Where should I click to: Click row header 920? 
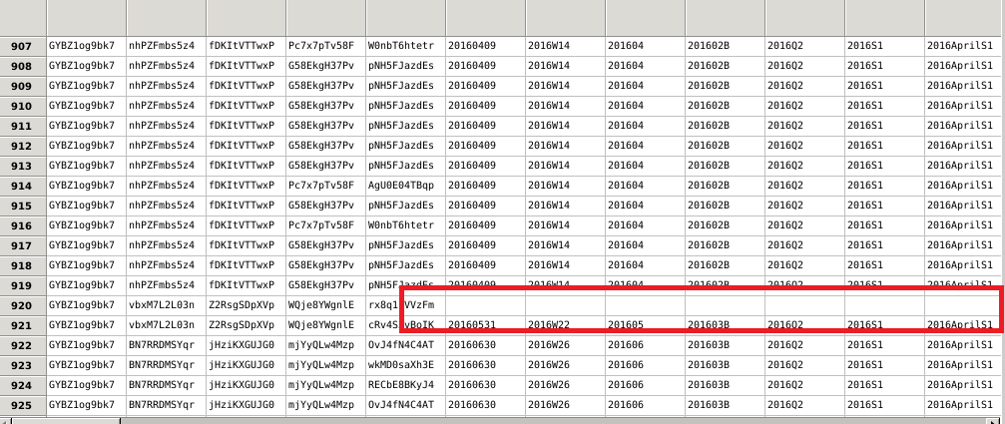click(x=22, y=305)
